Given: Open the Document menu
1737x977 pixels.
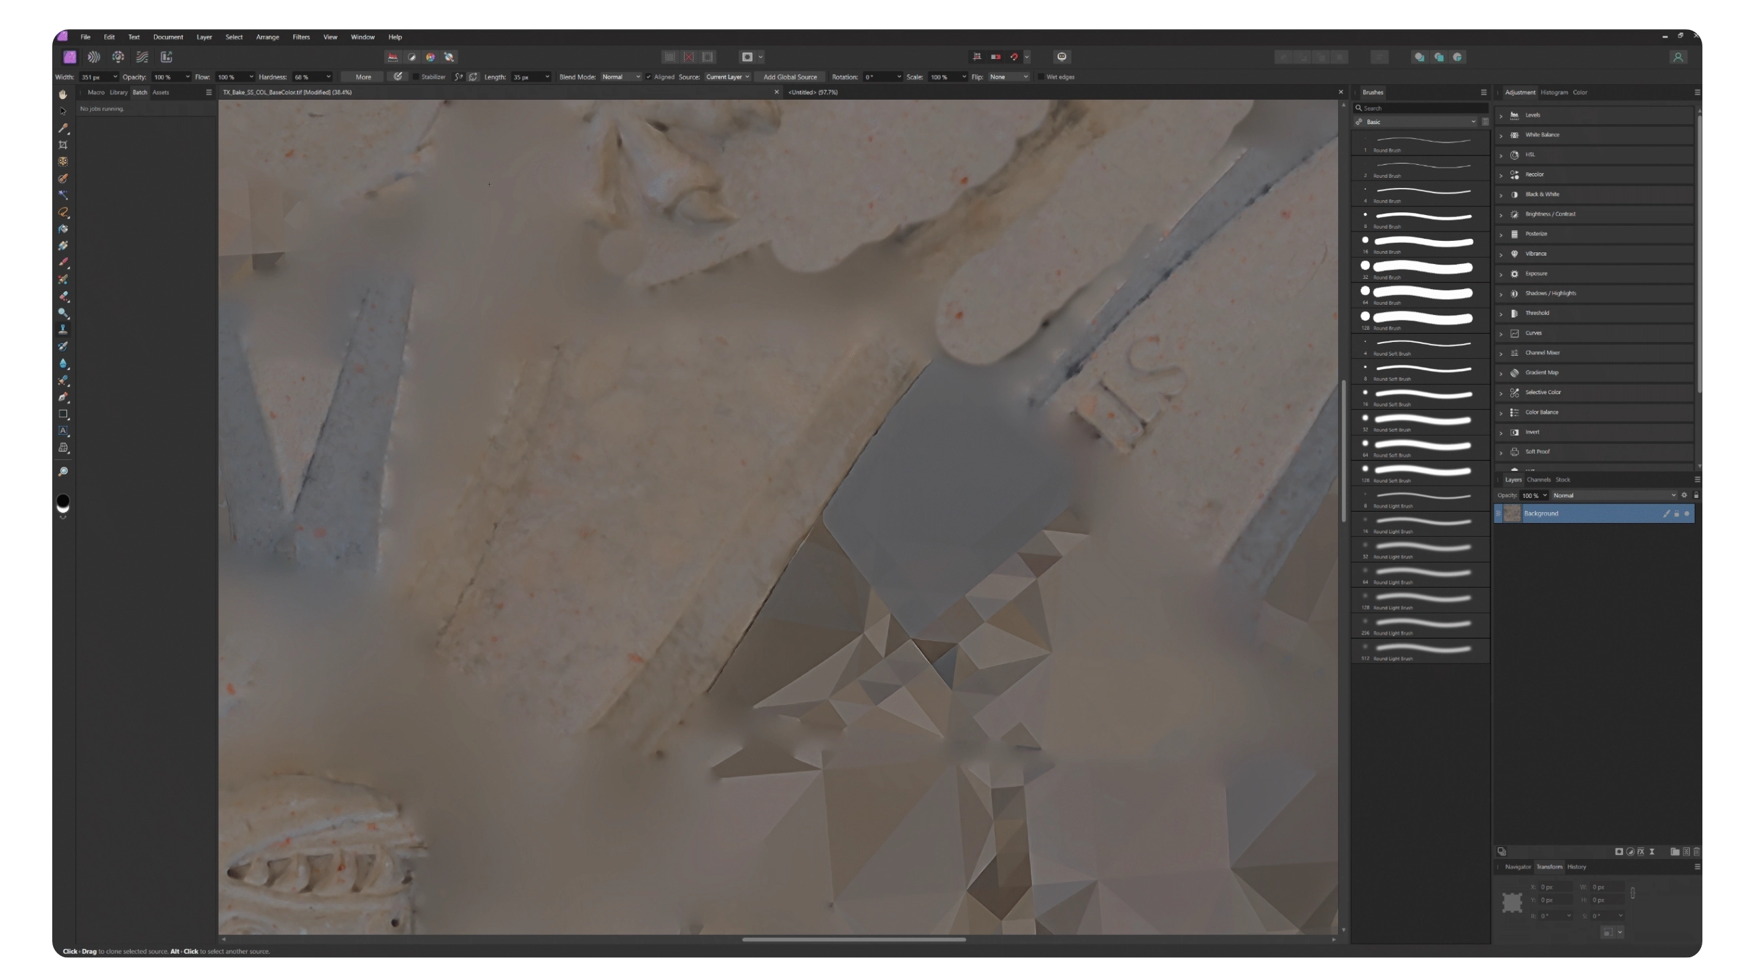Looking at the screenshot, I should (x=168, y=37).
